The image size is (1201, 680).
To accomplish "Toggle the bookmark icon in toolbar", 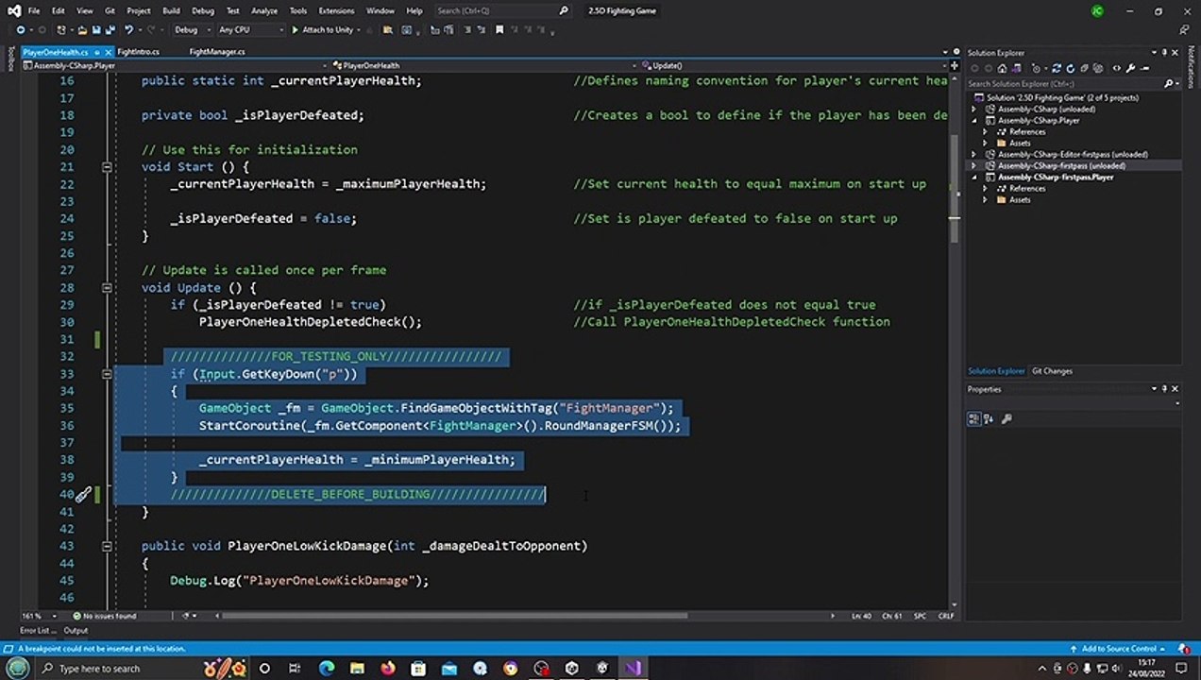I will (x=497, y=29).
